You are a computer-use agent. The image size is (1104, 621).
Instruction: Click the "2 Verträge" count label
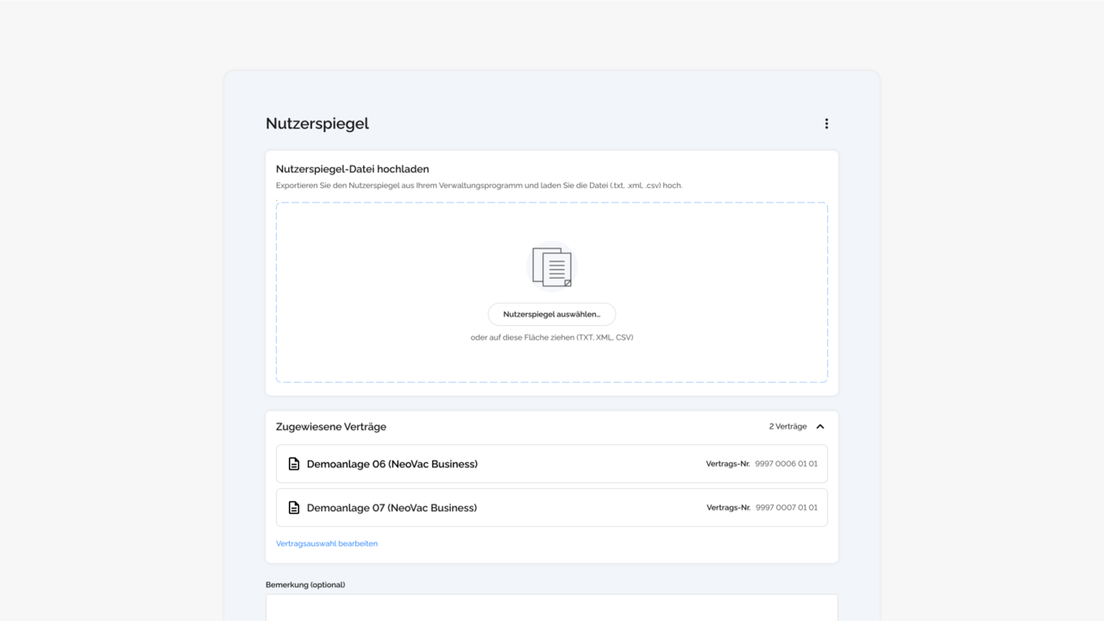click(x=787, y=426)
